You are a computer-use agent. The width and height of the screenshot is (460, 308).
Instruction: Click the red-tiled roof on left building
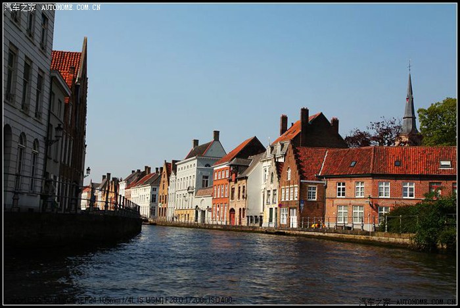[66, 66]
